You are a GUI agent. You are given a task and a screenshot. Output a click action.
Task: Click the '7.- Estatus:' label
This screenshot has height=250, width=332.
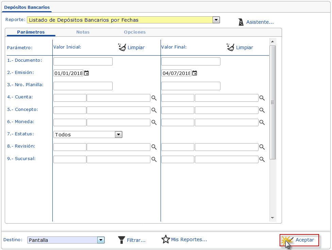point(20,134)
